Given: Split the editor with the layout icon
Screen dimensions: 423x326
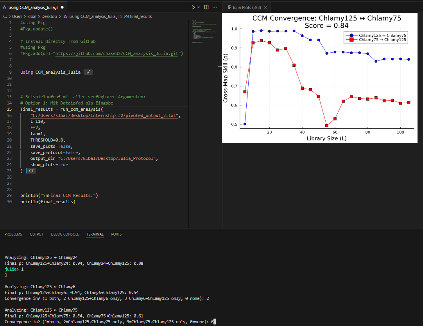Looking at the screenshot, I should (206, 7).
